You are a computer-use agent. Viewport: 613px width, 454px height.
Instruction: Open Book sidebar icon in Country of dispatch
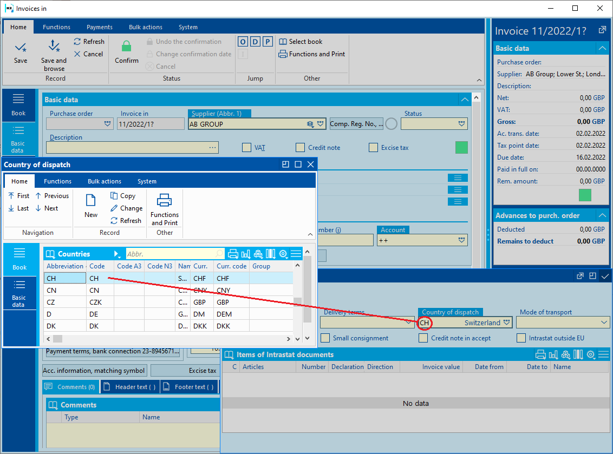click(x=19, y=259)
